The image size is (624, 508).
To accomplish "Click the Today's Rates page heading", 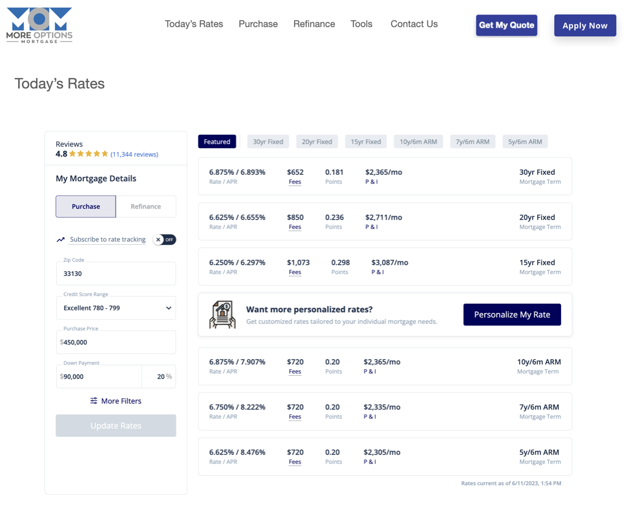I will point(60,84).
